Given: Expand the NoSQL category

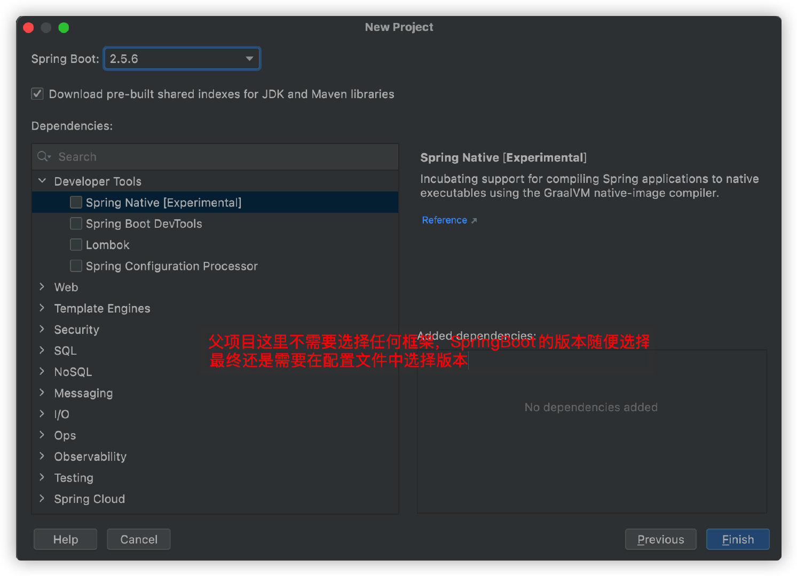Looking at the screenshot, I should pyautogui.click(x=42, y=372).
